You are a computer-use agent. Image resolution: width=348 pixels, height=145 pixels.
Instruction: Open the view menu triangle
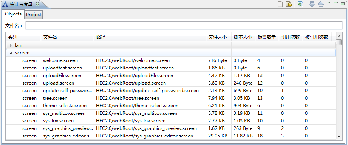tap(329, 3)
